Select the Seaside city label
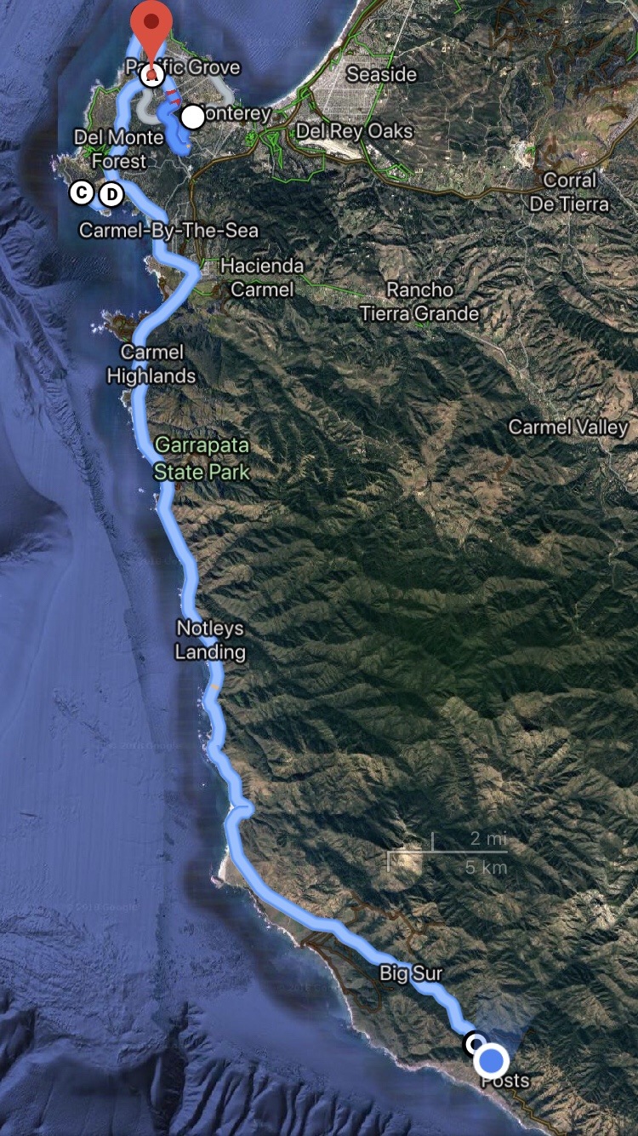Image resolution: width=638 pixels, height=1136 pixels. [382, 74]
